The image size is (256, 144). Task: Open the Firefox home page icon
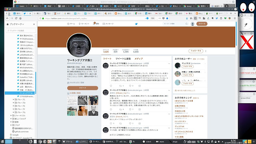[x=20, y=18]
